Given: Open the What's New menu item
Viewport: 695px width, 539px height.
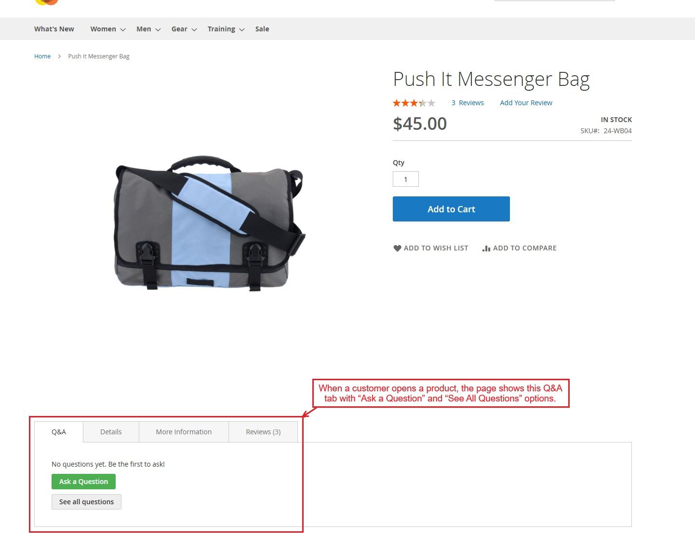Looking at the screenshot, I should [54, 29].
